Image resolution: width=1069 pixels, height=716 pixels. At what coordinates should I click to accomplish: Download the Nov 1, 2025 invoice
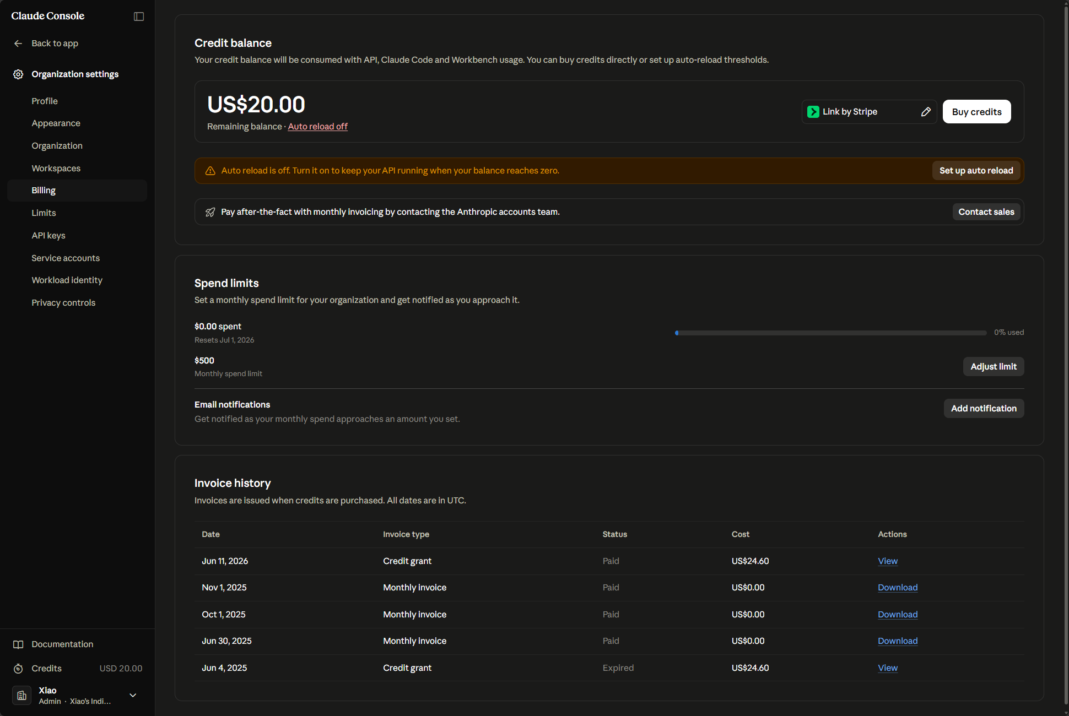(898, 588)
